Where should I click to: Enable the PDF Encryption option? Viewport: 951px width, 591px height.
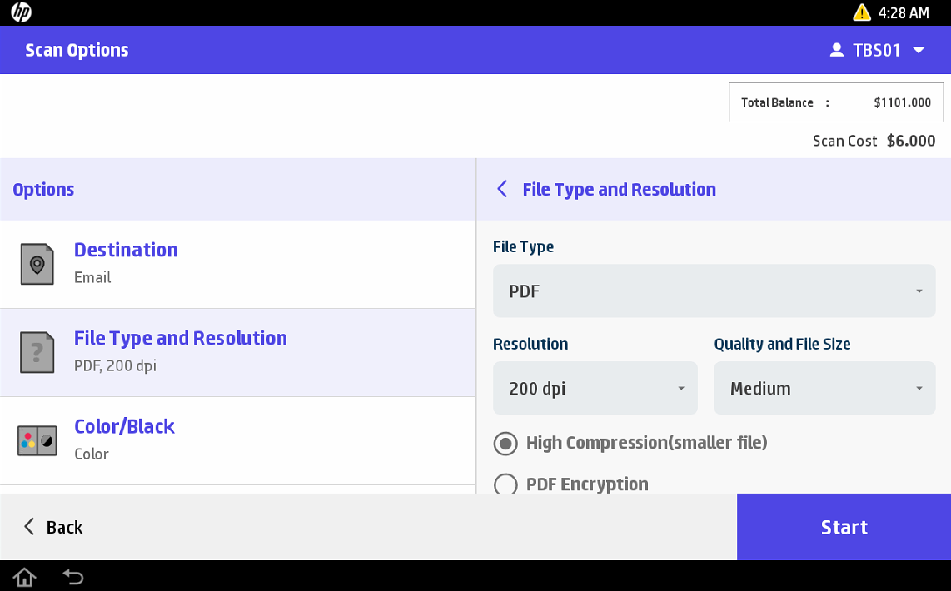(x=505, y=484)
